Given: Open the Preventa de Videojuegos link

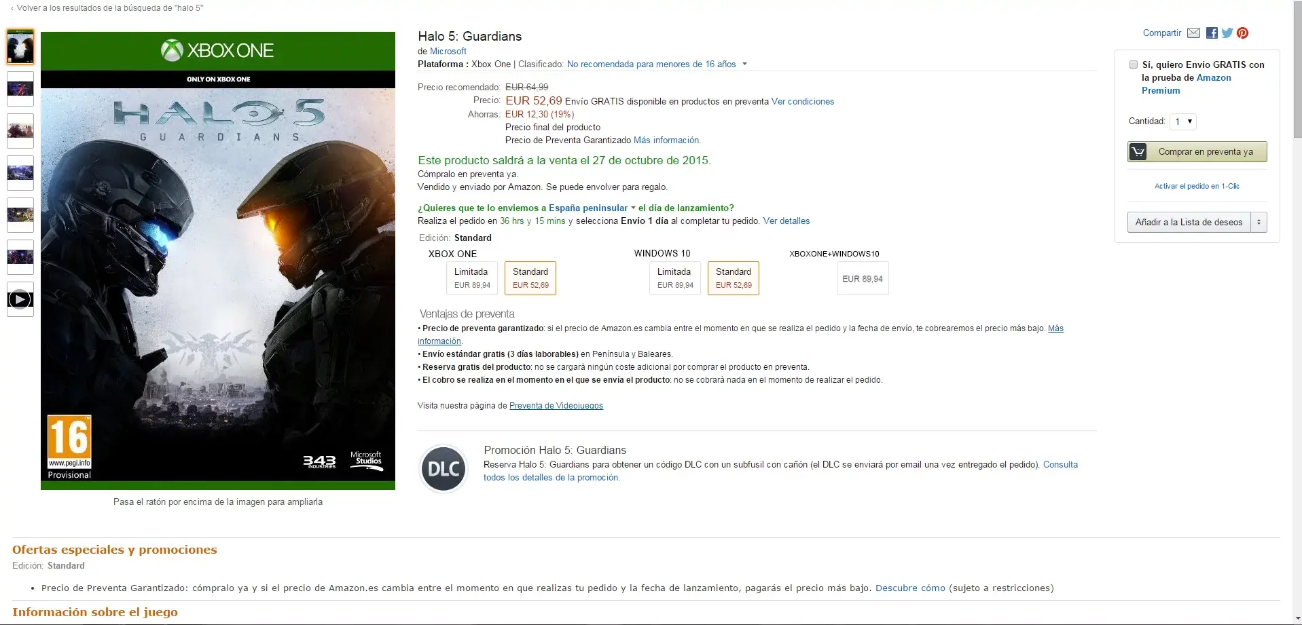Looking at the screenshot, I should pos(556,406).
